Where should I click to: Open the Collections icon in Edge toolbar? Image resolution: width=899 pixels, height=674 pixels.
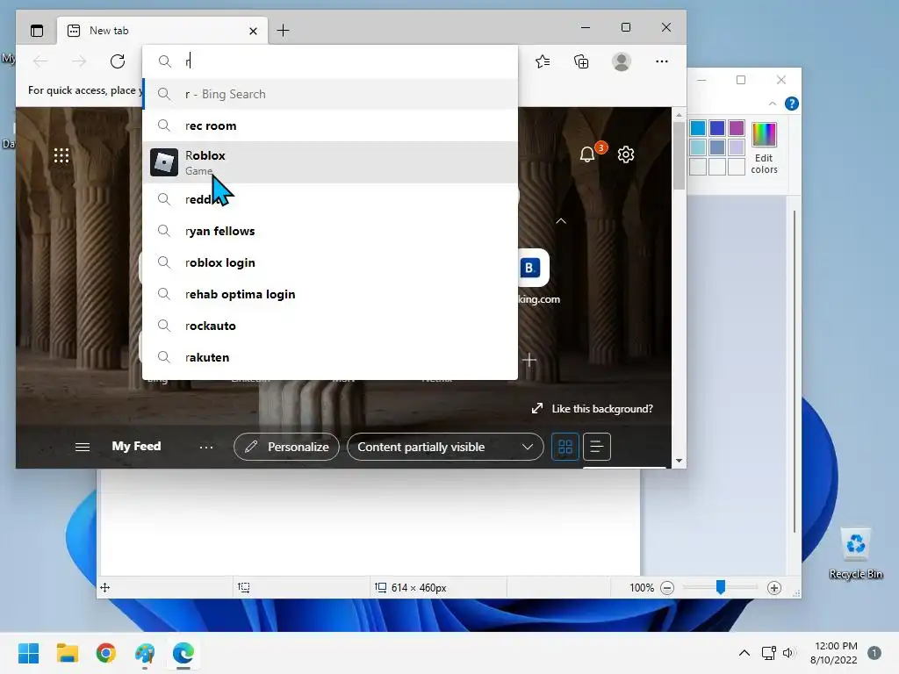click(x=581, y=61)
